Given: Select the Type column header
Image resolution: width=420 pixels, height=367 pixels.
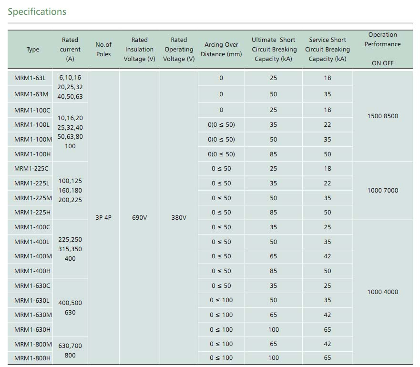Looking at the screenshot, I should point(33,49).
